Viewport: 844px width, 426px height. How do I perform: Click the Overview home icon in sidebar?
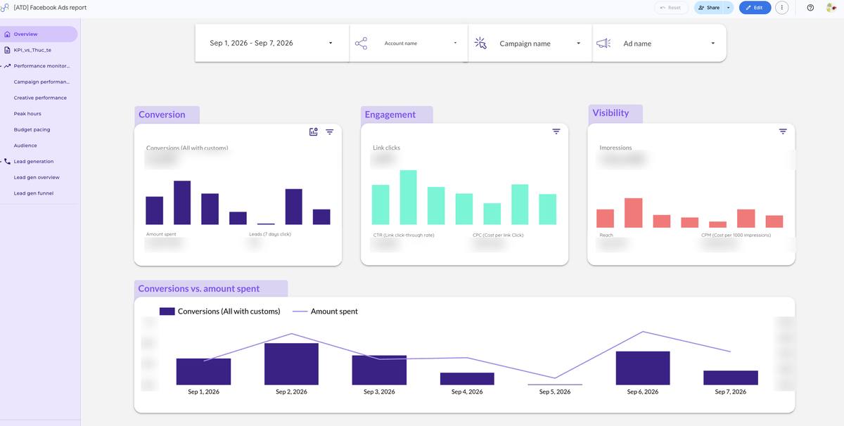[x=7, y=34]
